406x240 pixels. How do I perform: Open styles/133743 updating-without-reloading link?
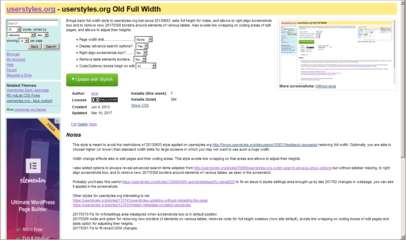point(140,200)
